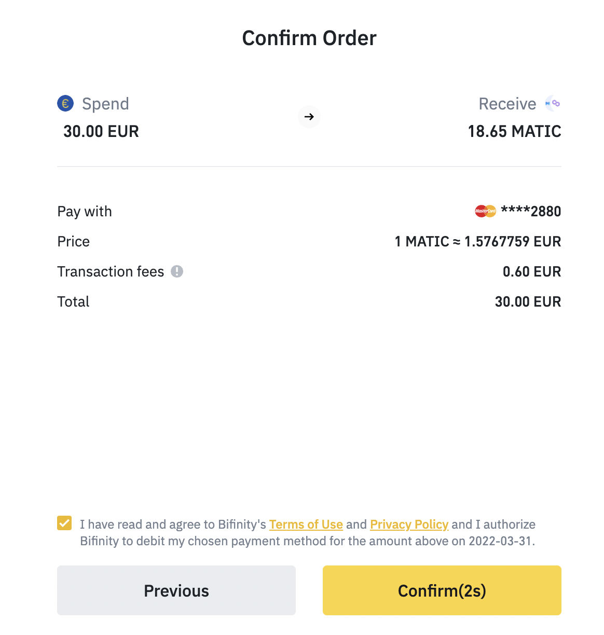Uncheck the Bifinity terms agreement checkbox

pos(64,523)
